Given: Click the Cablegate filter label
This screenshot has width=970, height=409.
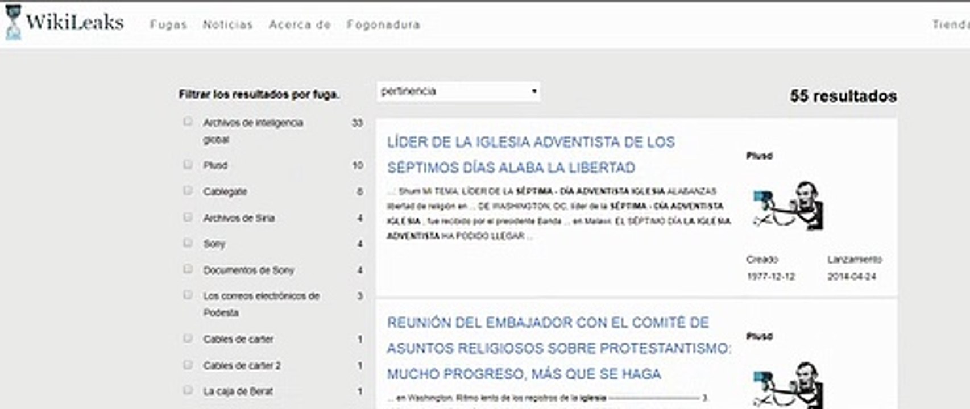Looking at the screenshot, I should coord(225,191).
